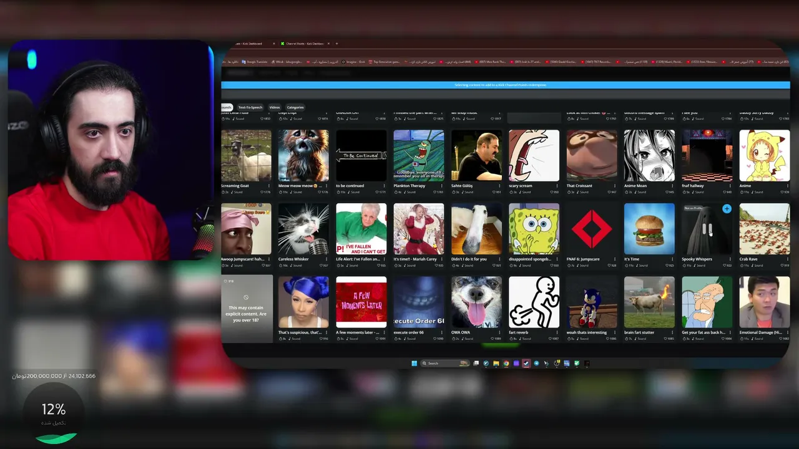This screenshot has height=449, width=799.
Task: Click the 'woah thats interesting' title text
Action: [x=587, y=332]
